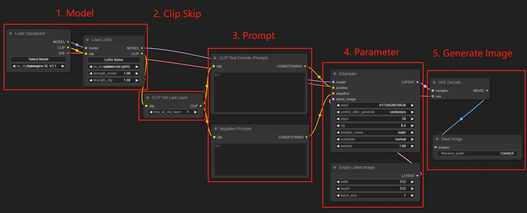Decrease the width value using left arrow
Viewport: 527px width, 213px height.
click(x=338, y=182)
